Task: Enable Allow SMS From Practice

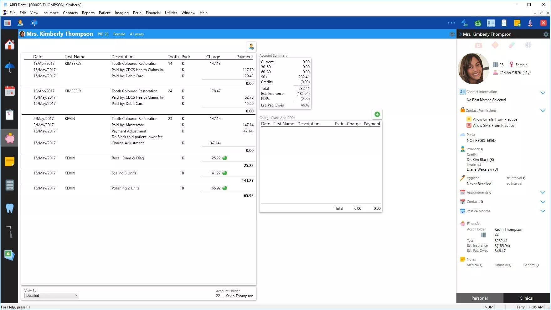Action: (469, 125)
